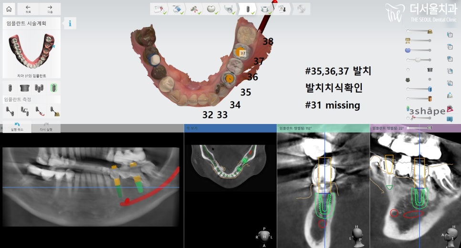Click the orange implant marker on tooth 36
This screenshot has width=461, height=248.
coord(230,78)
